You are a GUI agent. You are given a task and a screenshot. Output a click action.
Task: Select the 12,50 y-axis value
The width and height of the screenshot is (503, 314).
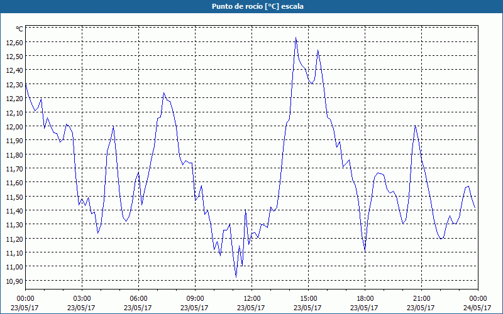coord(14,57)
